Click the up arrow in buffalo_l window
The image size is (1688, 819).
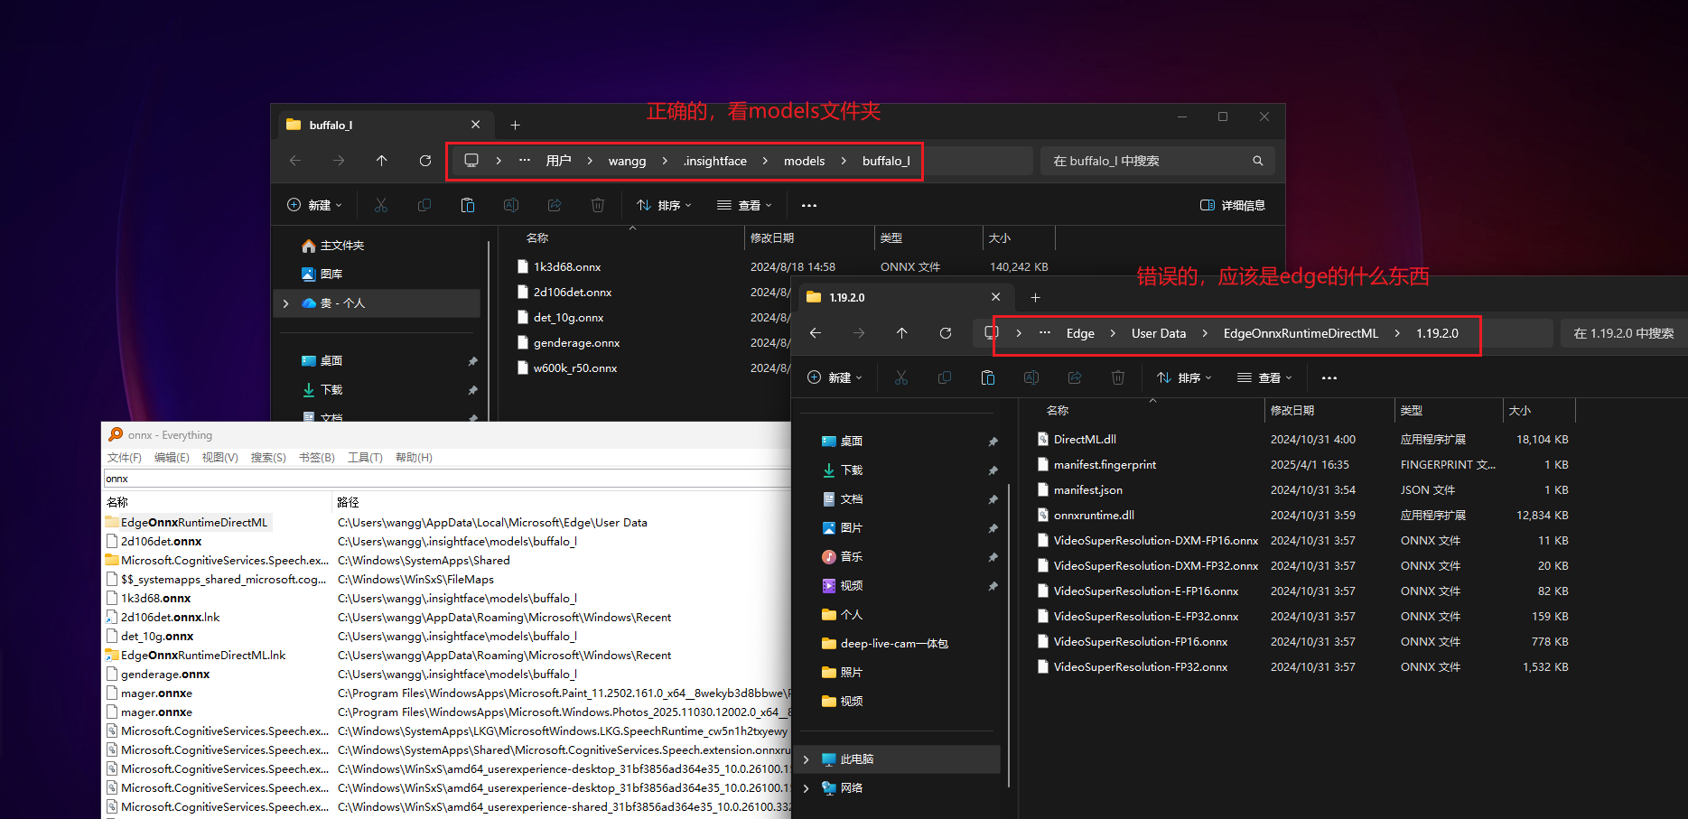point(382,161)
